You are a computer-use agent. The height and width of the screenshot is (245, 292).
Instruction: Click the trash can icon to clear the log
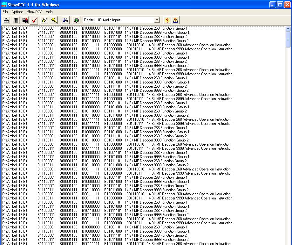(x=16, y=20)
